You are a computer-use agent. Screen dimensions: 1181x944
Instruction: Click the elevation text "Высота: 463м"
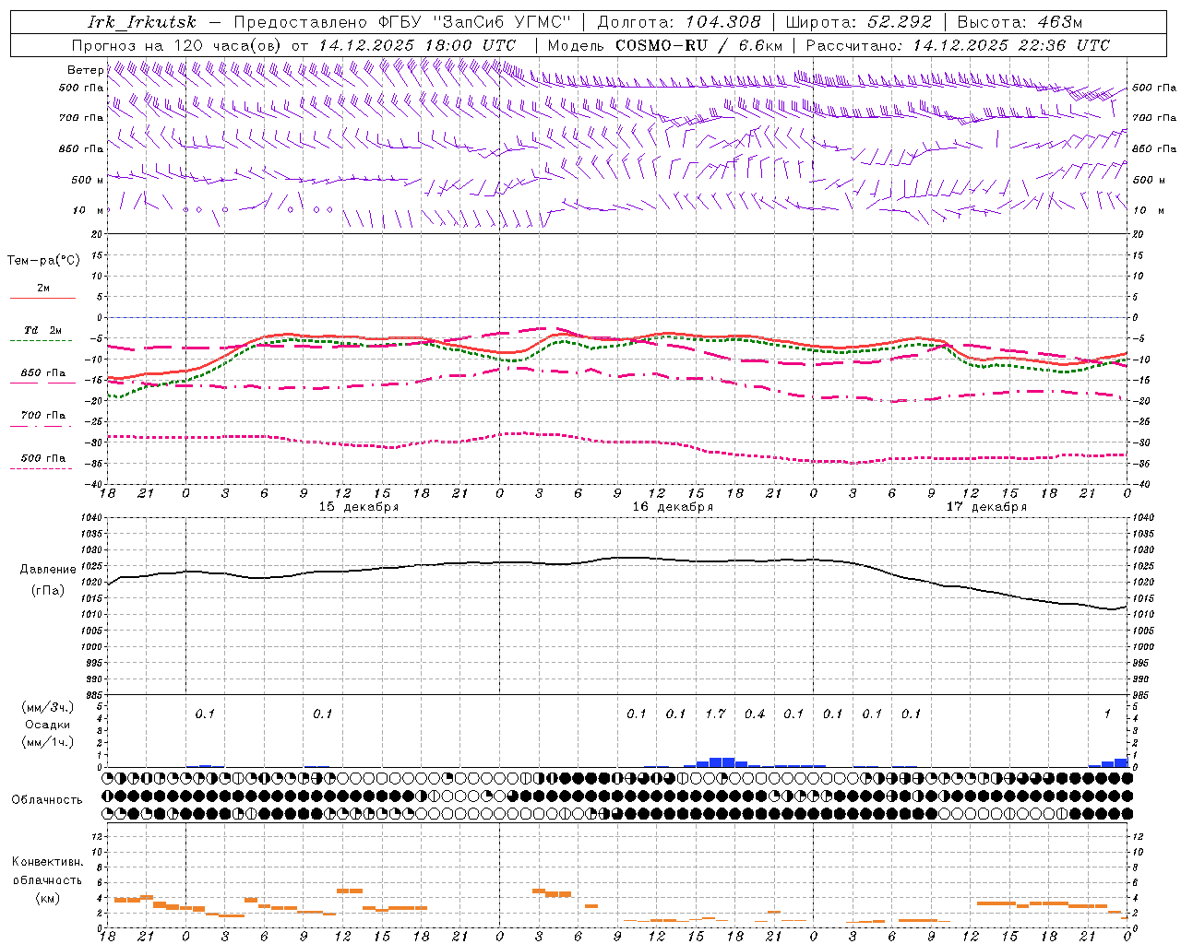1020,22
